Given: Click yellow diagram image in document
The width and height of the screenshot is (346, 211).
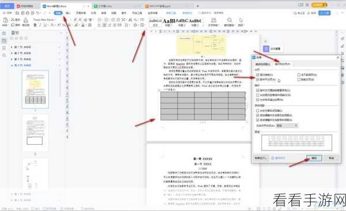Looking at the screenshot, I should (x=201, y=44).
